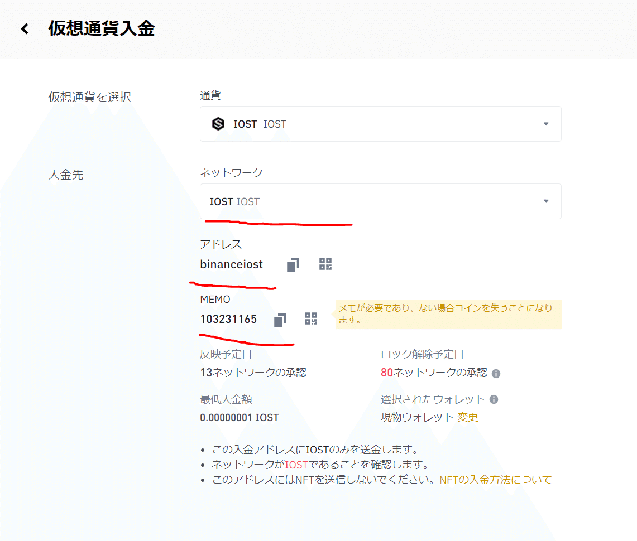This screenshot has width=637, height=541.
Task: Click the ロック解除予定日 label
Action: point(422,354)
